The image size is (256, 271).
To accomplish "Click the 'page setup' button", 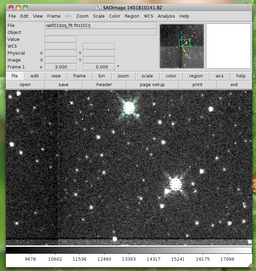I will (152, 85).
